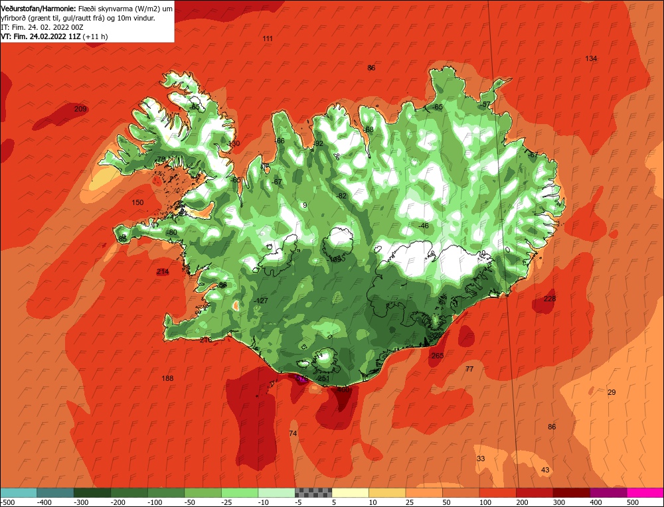Click the cyan -500 to -400 legend swatch
The image size is (664, 507).
[x=18, y=492]
